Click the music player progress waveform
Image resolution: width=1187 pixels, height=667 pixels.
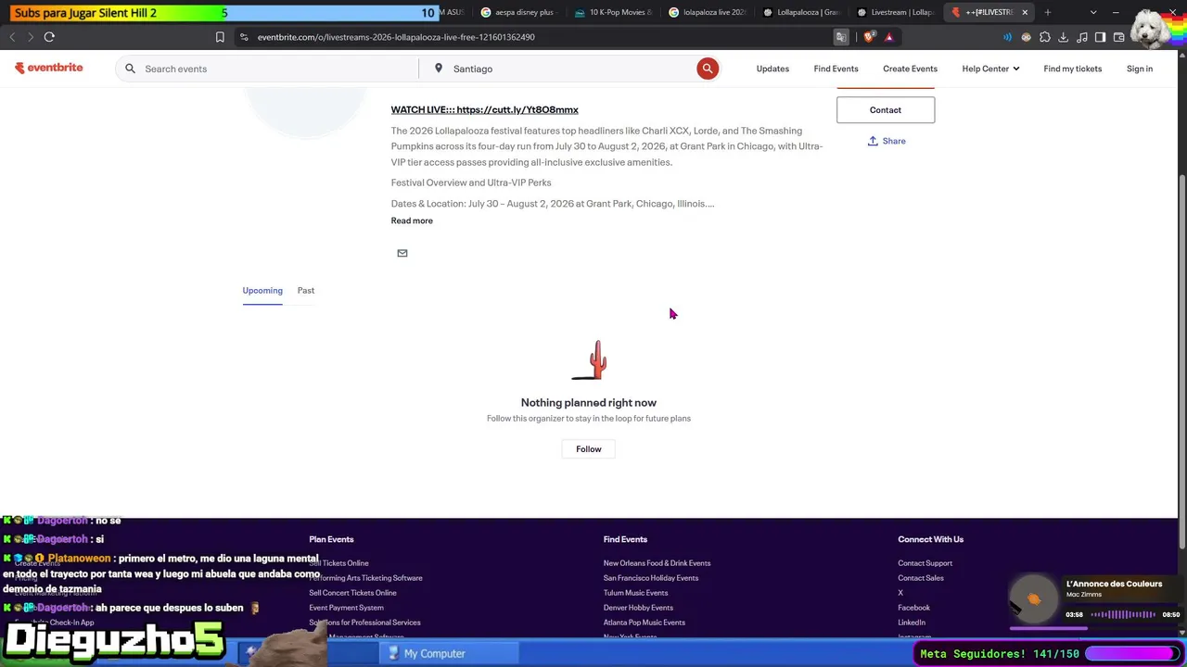1123,614
